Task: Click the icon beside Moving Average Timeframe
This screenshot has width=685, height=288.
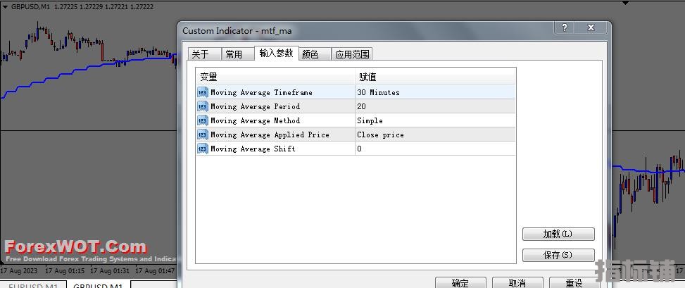Action: pos(203,92)
